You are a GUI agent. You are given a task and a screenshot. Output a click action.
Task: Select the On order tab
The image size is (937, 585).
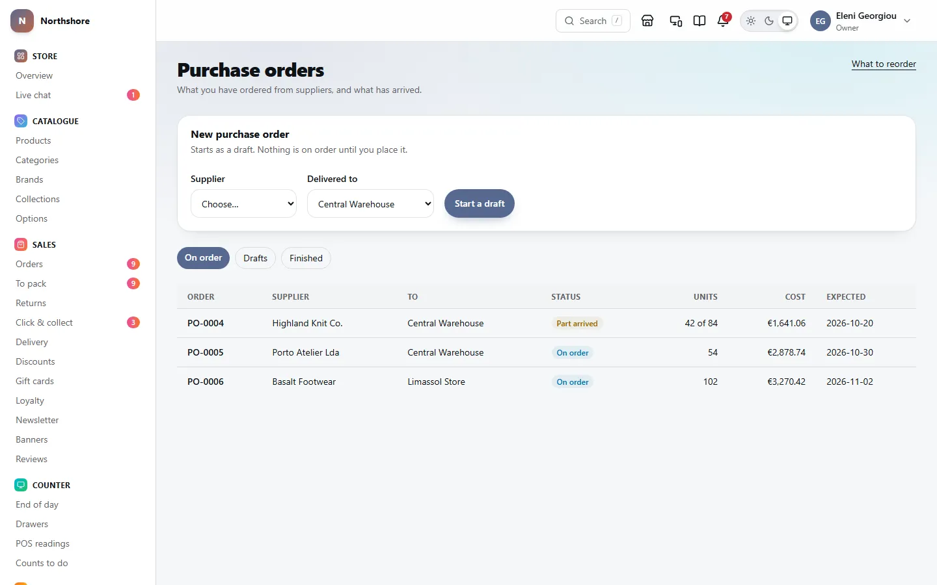pyautogui.click(x=203, y=258)
